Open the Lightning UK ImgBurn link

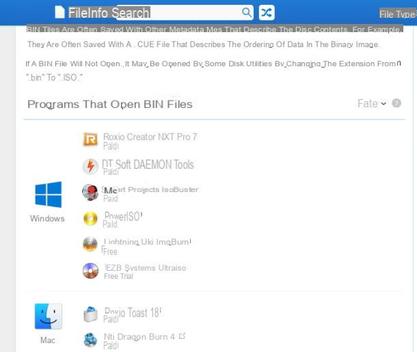coord(148,242)
